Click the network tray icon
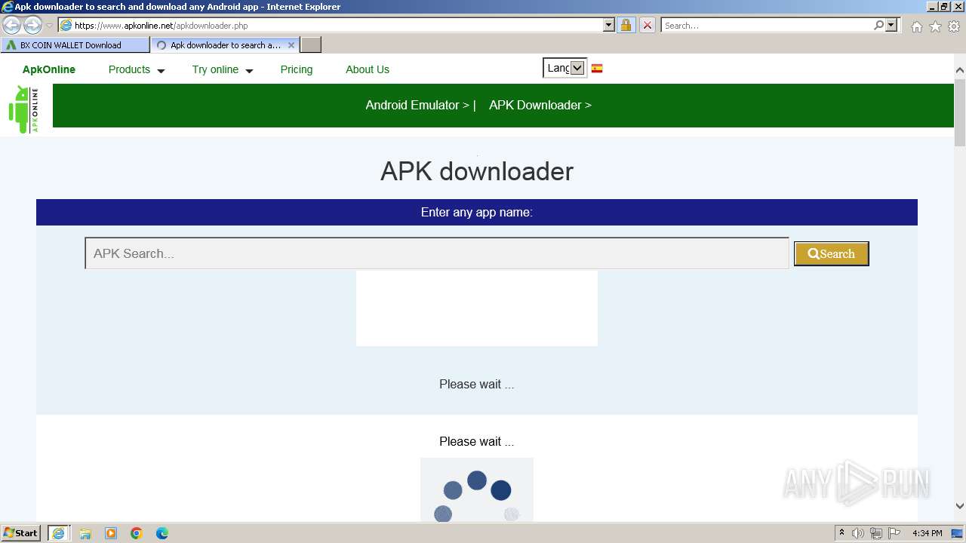 point(876,533)
